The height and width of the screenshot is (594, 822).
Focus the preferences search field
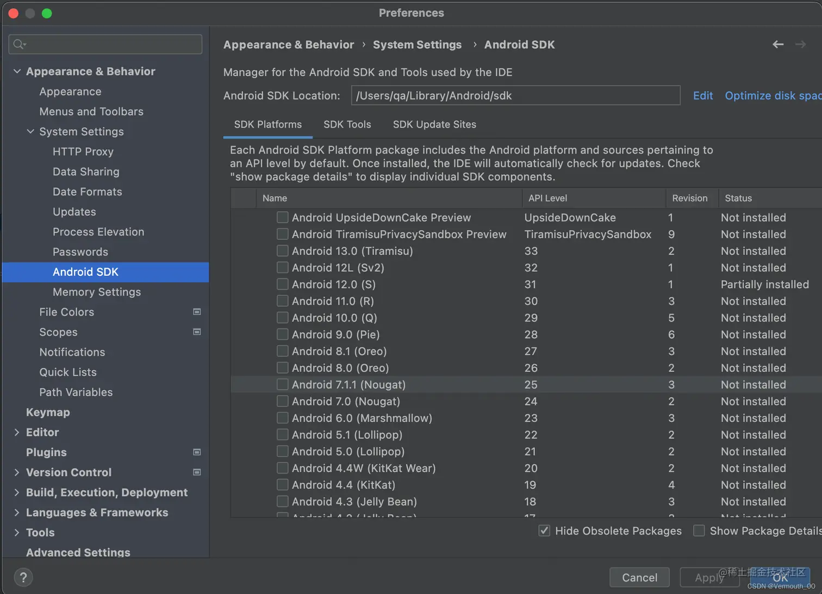pos(105,44)
